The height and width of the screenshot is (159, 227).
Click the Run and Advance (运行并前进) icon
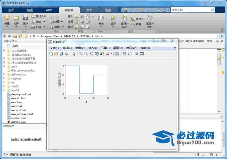(x=124, y=17)
